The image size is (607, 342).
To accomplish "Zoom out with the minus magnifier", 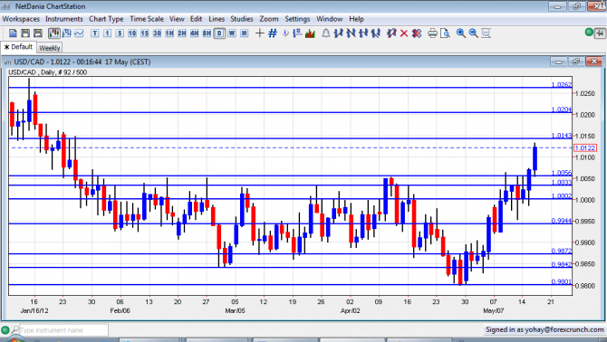I will (x=473, y=33).
